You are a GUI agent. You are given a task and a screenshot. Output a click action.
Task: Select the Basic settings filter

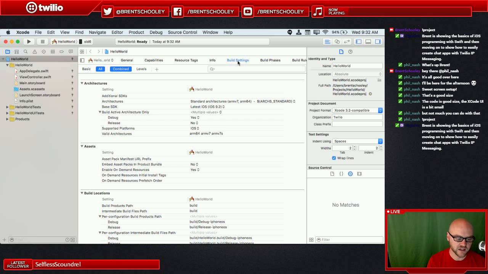[87, 69]
